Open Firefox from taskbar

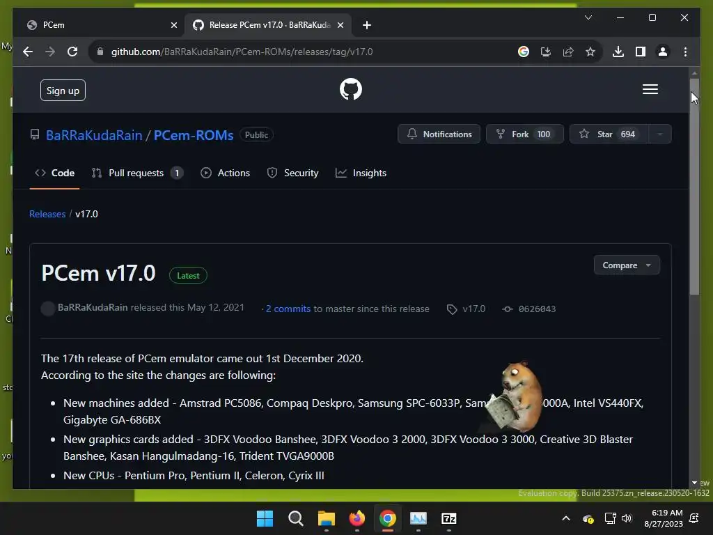coord(357,518)
